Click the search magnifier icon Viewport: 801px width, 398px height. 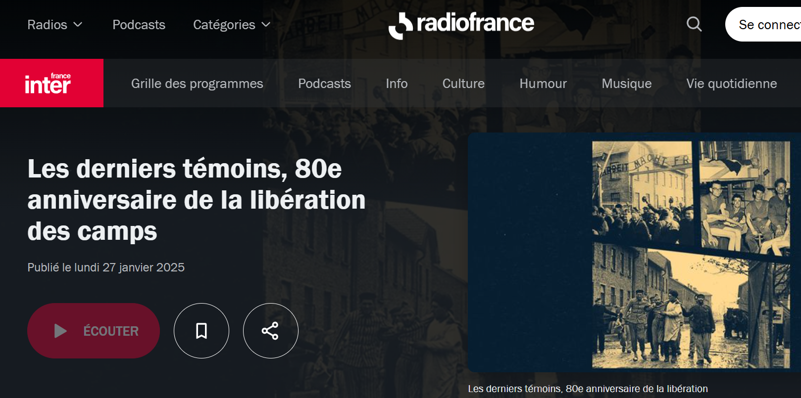[694, 24]
